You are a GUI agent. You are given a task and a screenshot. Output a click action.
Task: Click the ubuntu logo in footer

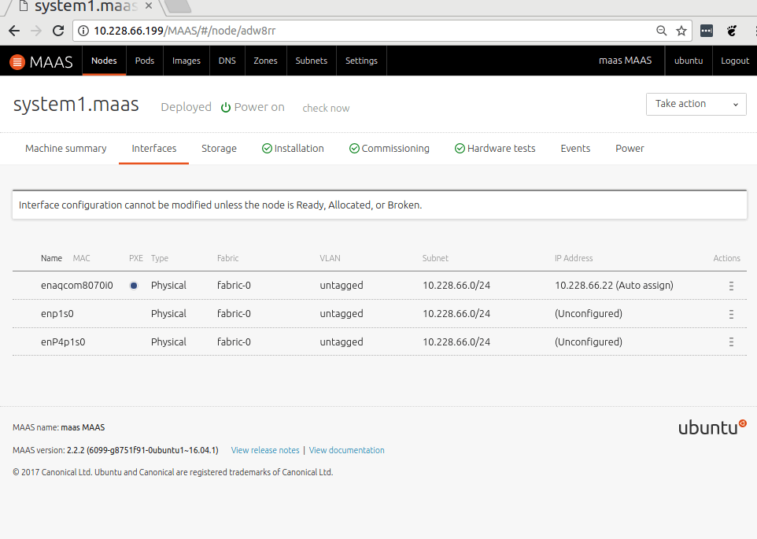pyautogui.click(x=712, y=427)
